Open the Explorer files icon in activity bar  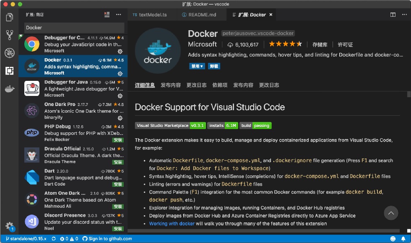tap(9, 17)
